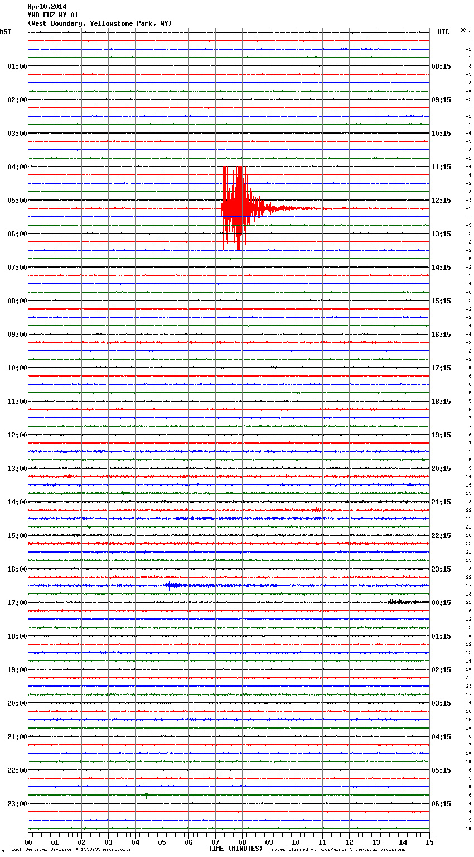Click the bottom-axis minute label 13

click(x=376, y=842)
